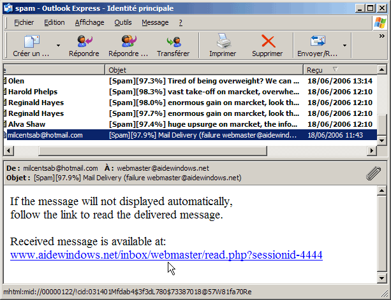Open the Outils menu

point(123,22)
